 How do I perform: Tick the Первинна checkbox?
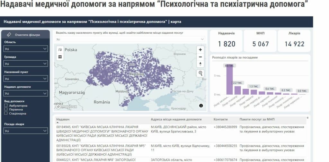pyautogui.click(x=6, y=109)
